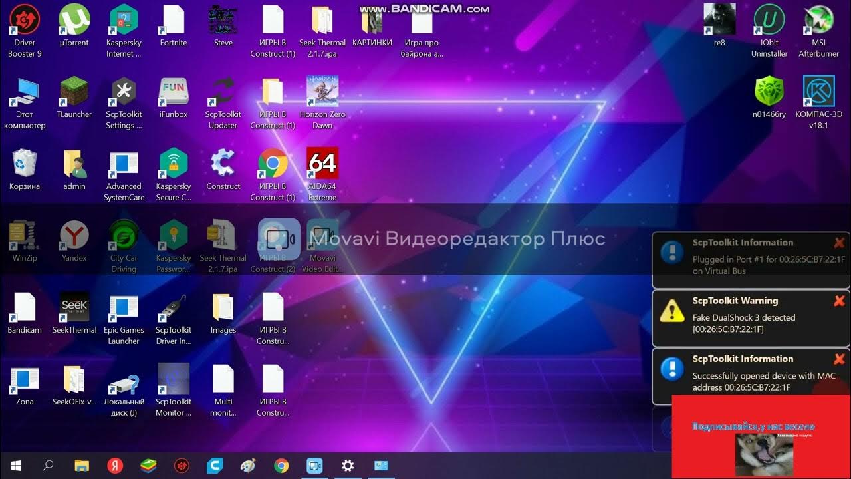The image size is (851, 479).
Task: Open the IObit Uninstaller shortcut
Action: (769, 20)
